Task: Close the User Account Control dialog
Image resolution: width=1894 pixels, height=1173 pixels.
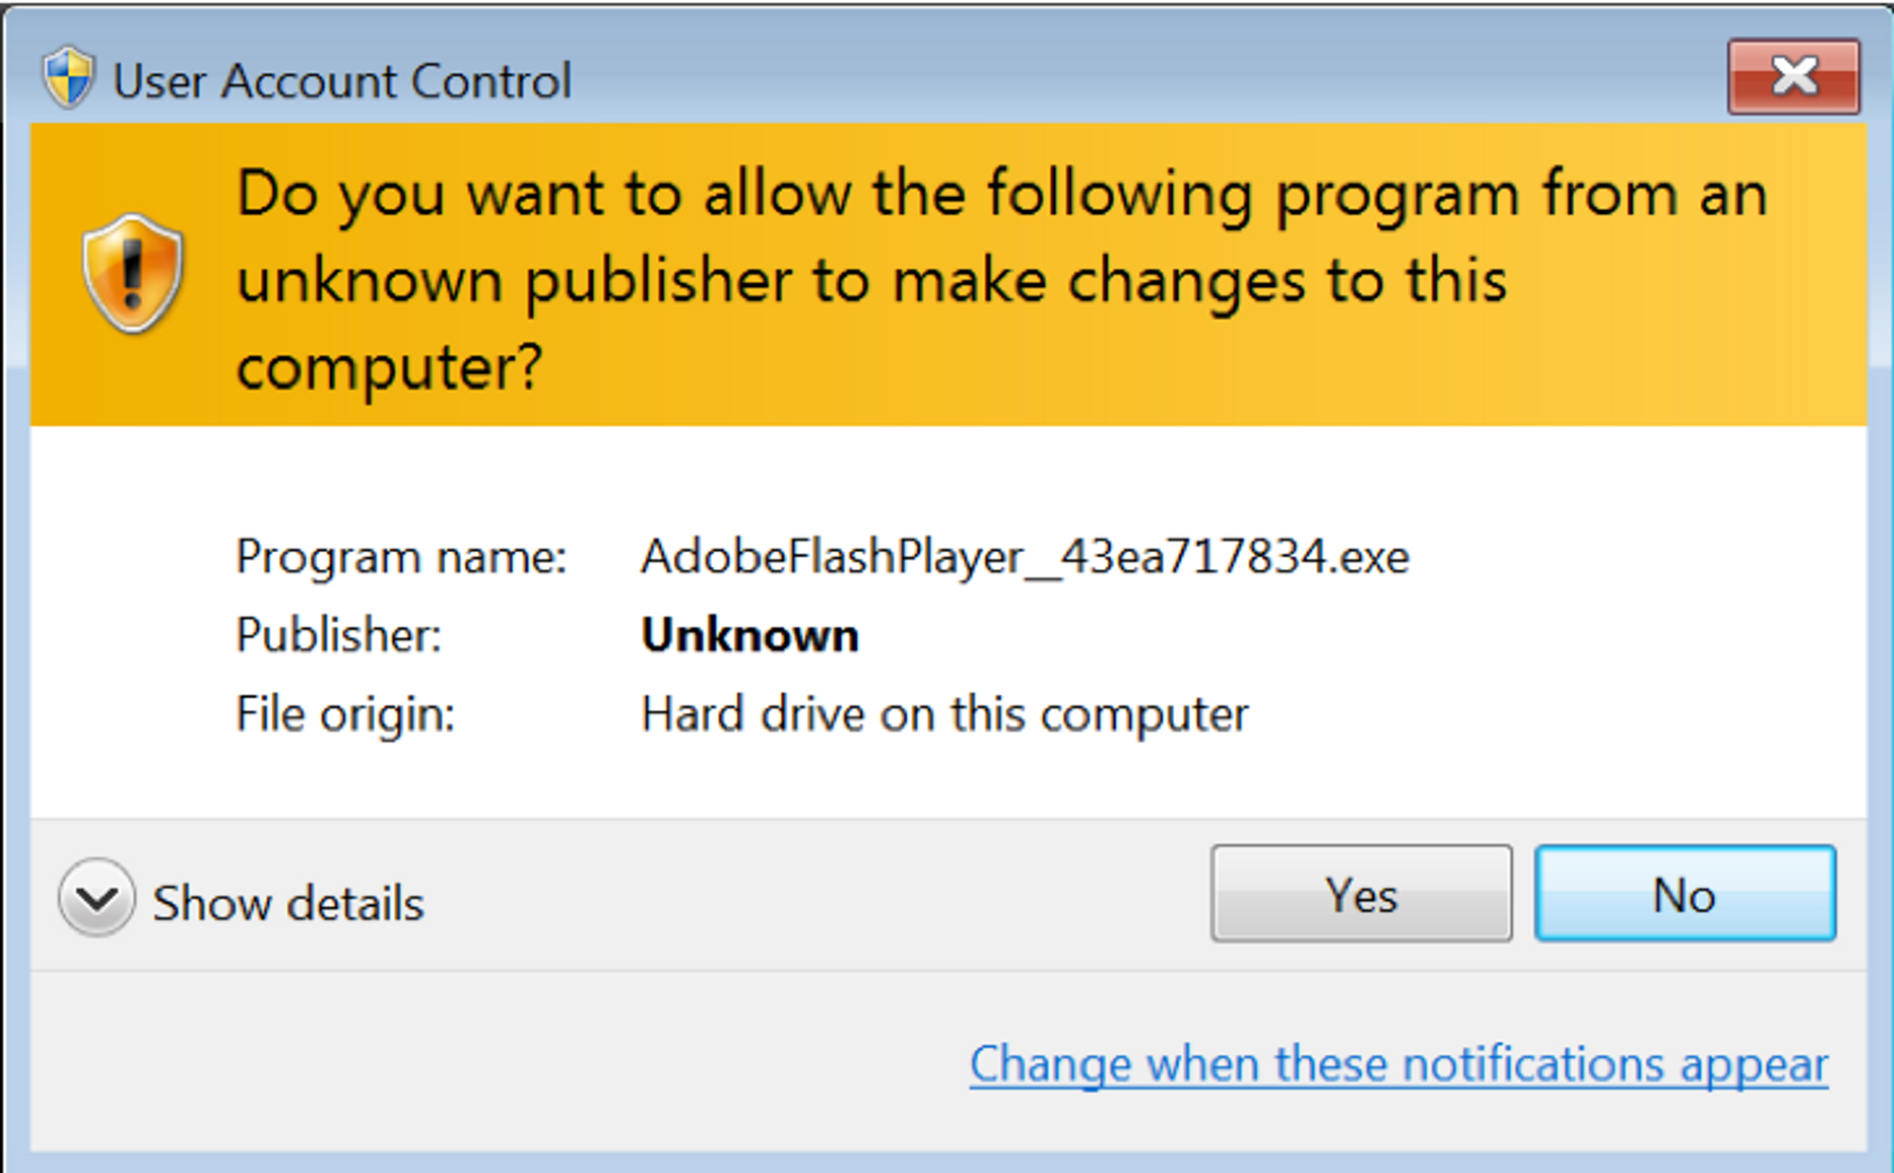Action: click(1794, 77)
